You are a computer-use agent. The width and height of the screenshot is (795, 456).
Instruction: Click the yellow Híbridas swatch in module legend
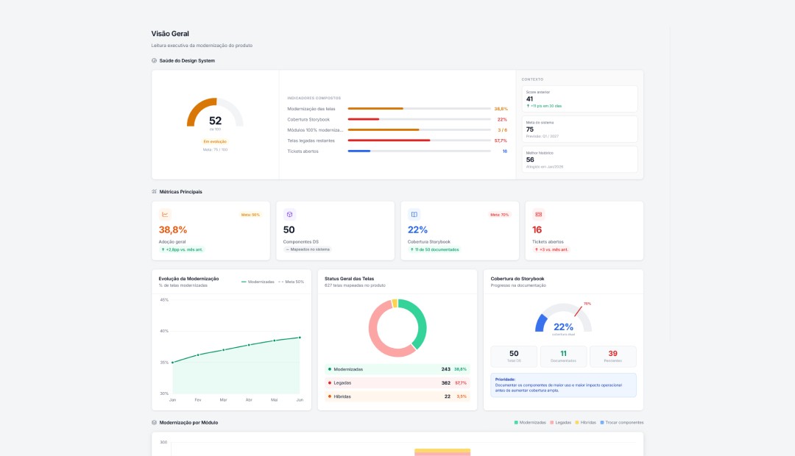click(577, 423)
